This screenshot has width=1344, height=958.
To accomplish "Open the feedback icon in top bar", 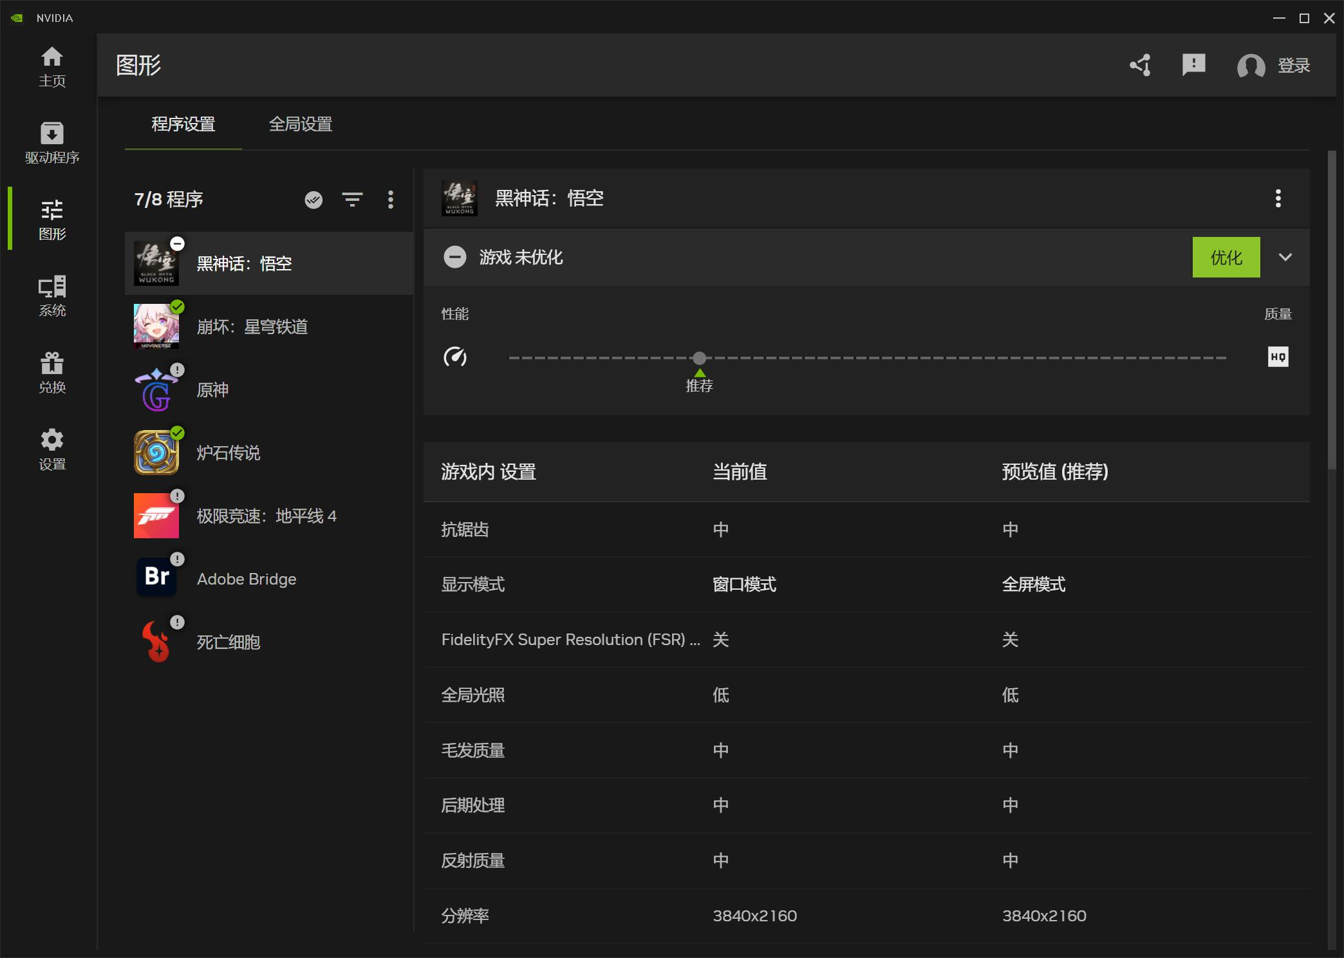I will pyautogui.click(x=1193, y=65).
